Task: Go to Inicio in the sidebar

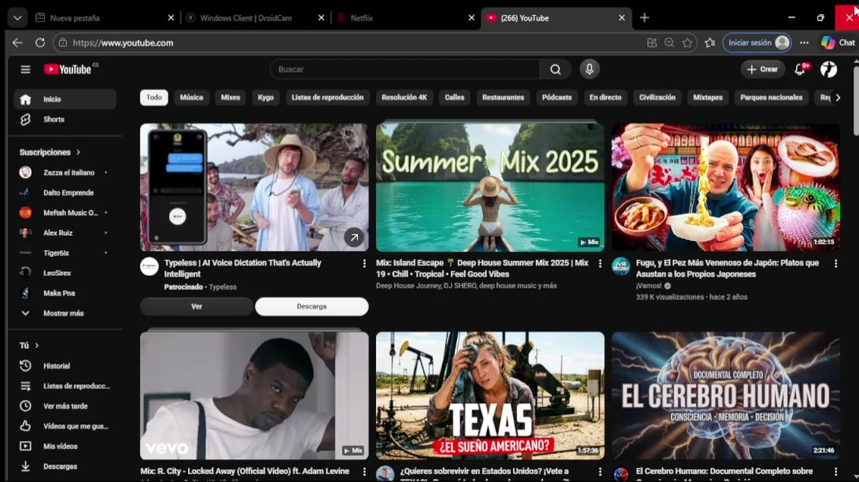Action: click(64, 99)
